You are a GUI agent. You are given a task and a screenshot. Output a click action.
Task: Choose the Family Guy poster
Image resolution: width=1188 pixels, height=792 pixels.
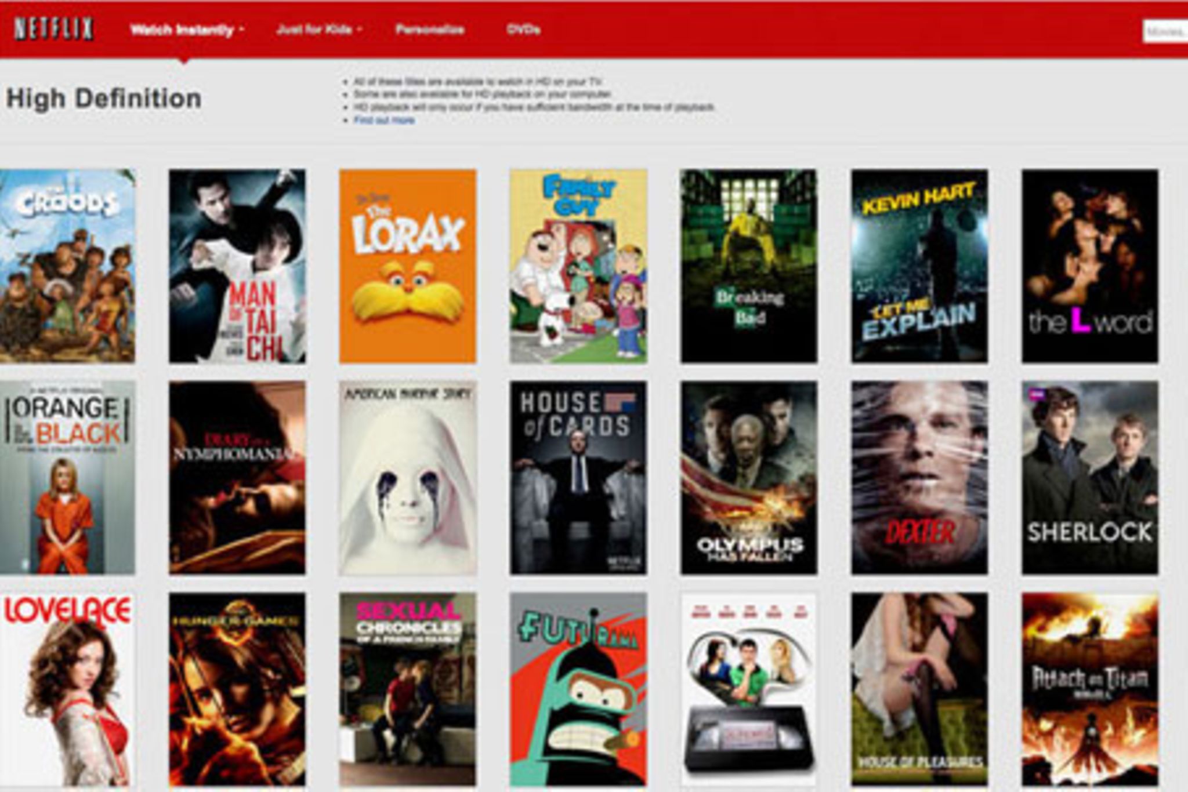coord(578,266)
